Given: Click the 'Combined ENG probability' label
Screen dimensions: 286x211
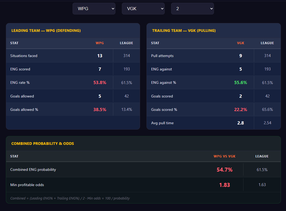Looking at the screenshot, I should (x=33, y=169).
